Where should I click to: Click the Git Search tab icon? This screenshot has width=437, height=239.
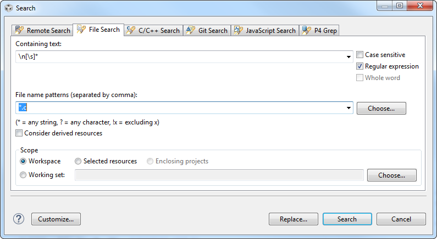191,30
